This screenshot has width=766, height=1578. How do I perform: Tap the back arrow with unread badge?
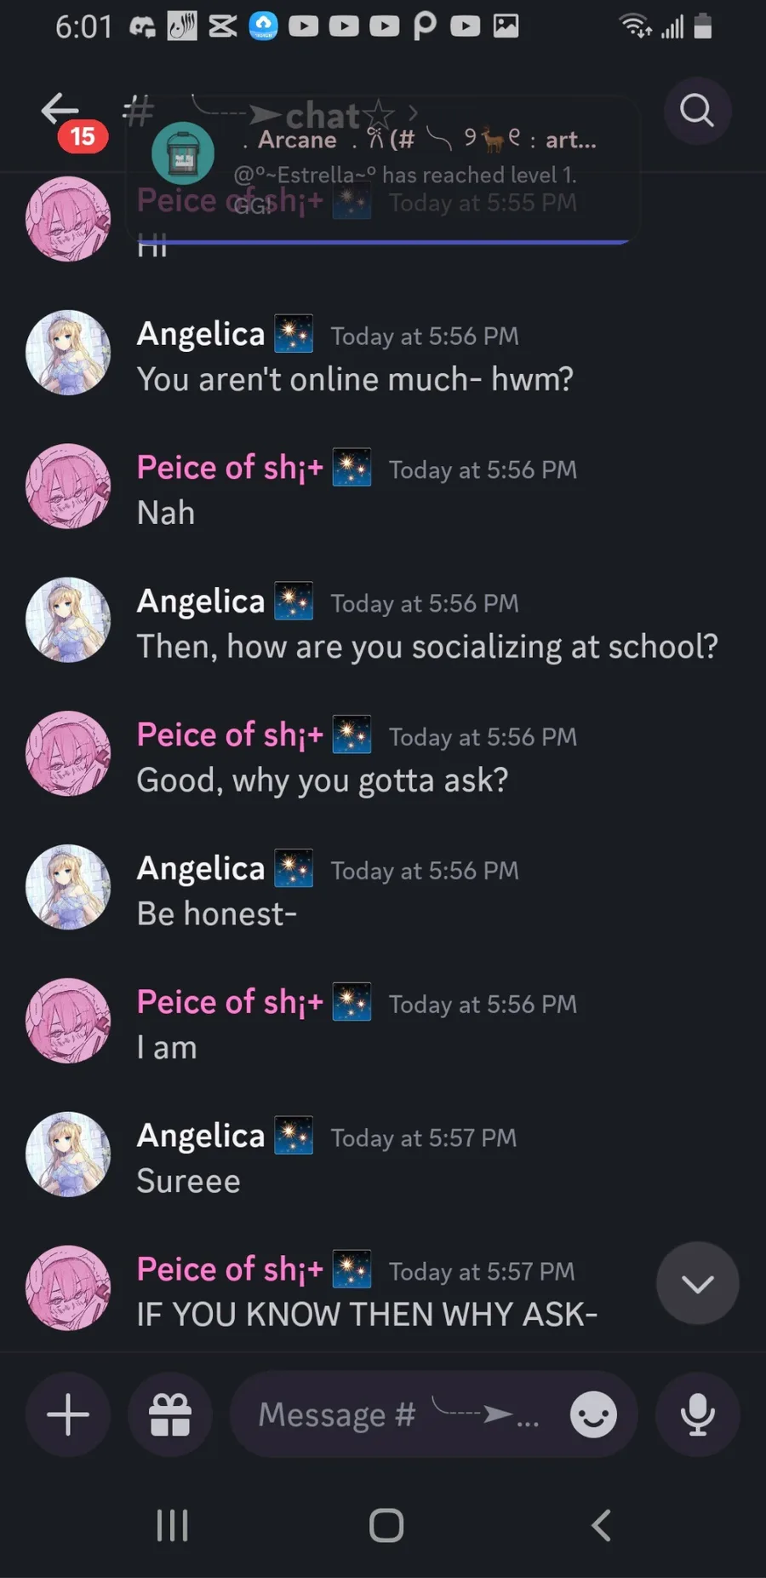click(x=61, y=111)
